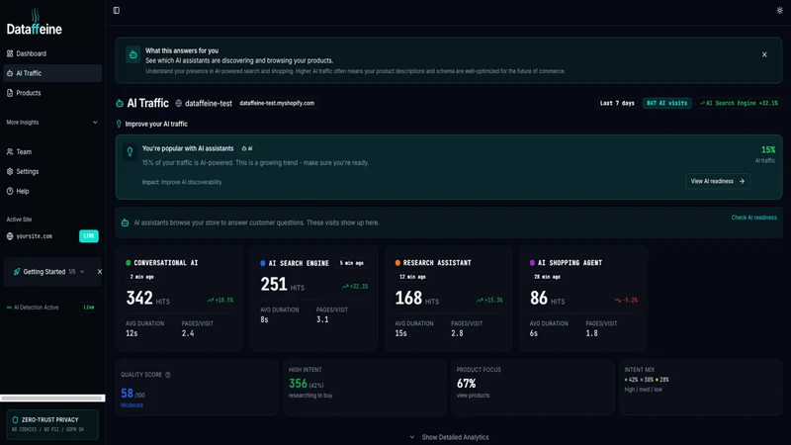Viewport: 791px width, 445px height.
Task: Toggle the sidebar collapse icon
Action: pyautogui.click(x=117, y=10)
